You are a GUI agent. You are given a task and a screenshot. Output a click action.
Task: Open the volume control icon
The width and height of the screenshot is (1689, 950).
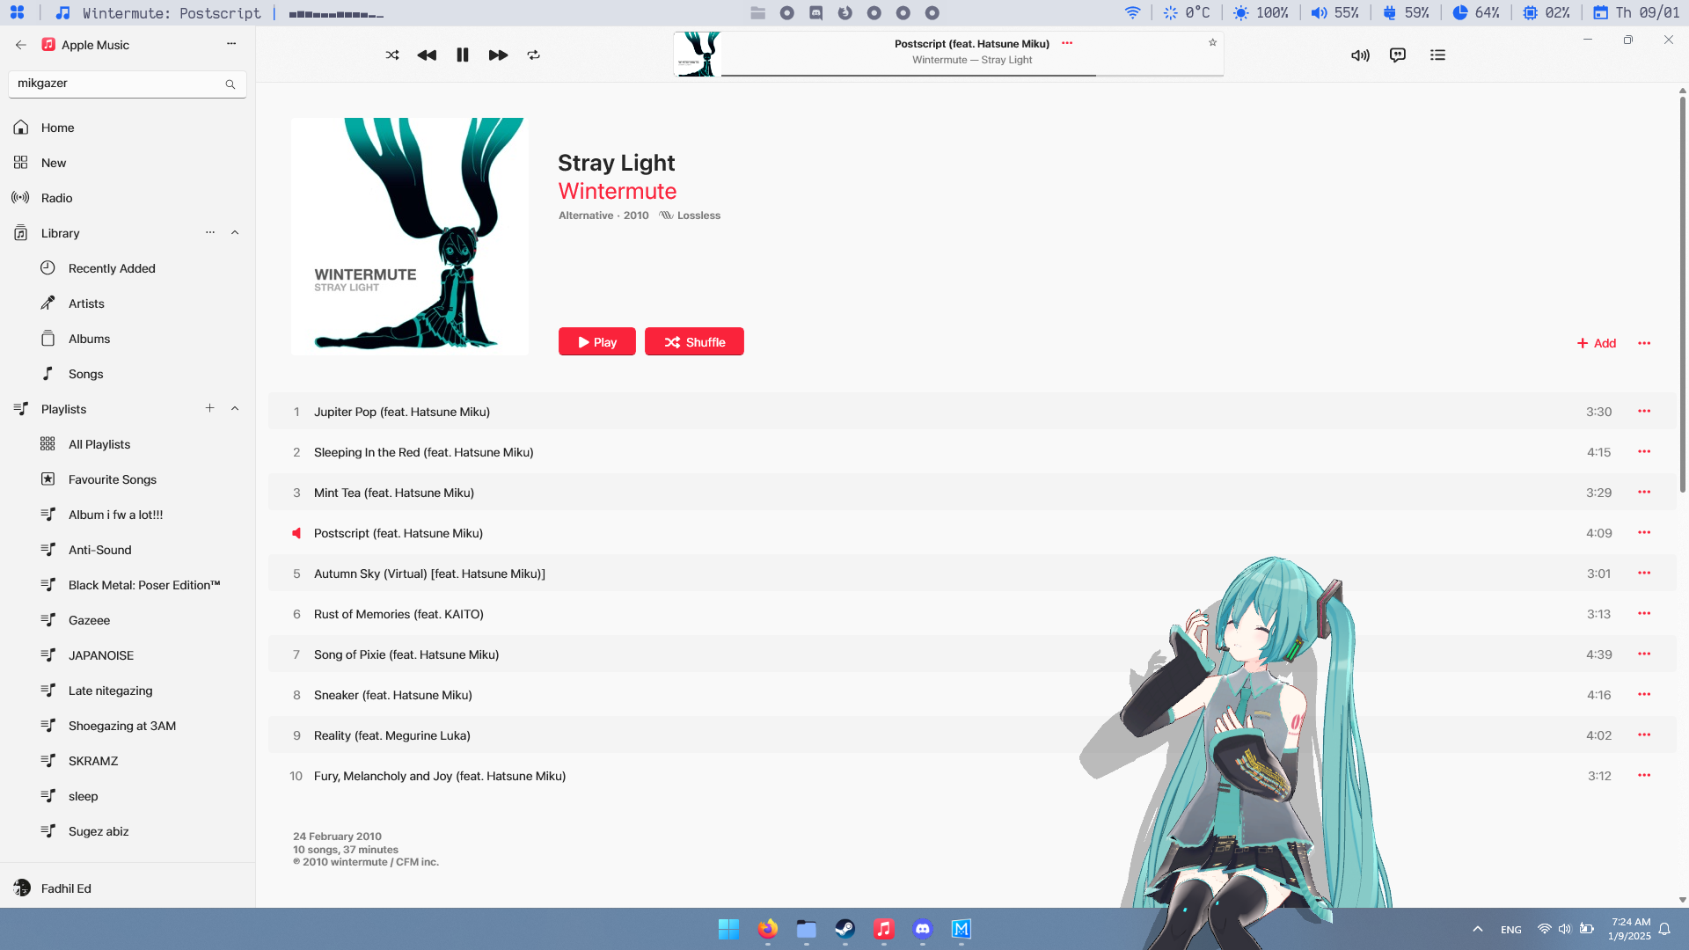point(1360,55)
